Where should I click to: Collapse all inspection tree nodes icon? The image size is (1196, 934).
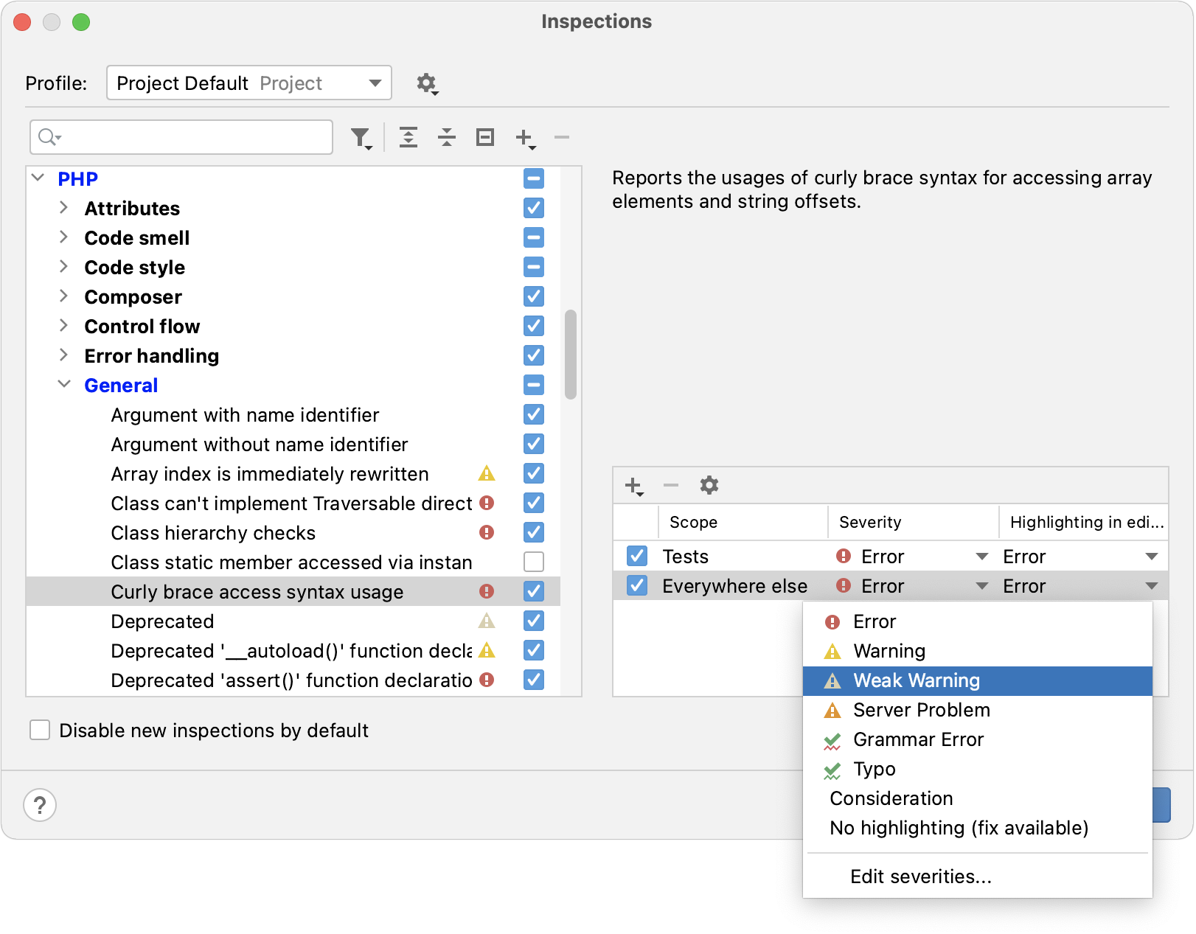(x=447, y=137)
